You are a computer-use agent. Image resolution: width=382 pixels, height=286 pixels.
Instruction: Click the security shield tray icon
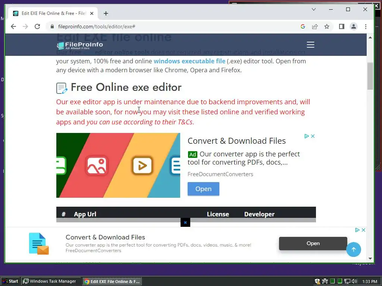317,282
